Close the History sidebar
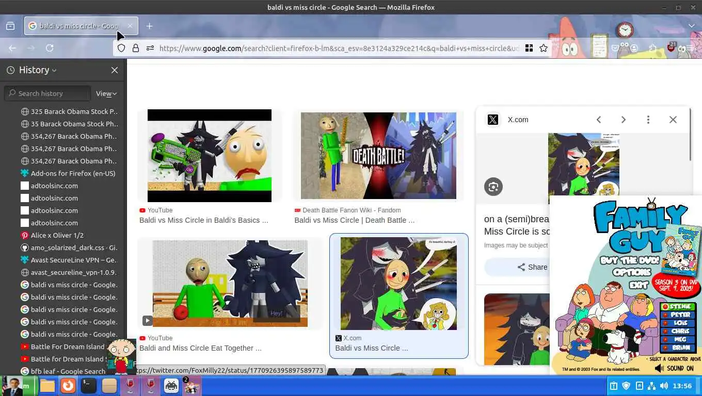 tap(115, 70)
